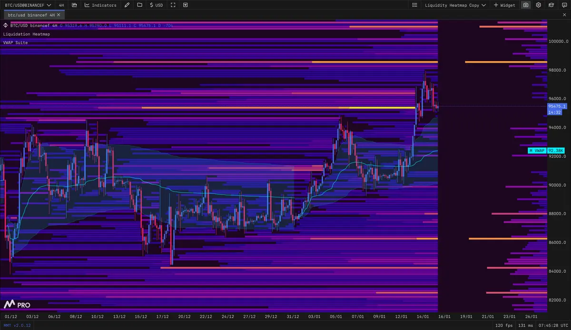This screenshot has width=571, height=330.
Task: Expand the Liquidity Heatmap Copy layout dropdown
Action: tap(455, 5)
